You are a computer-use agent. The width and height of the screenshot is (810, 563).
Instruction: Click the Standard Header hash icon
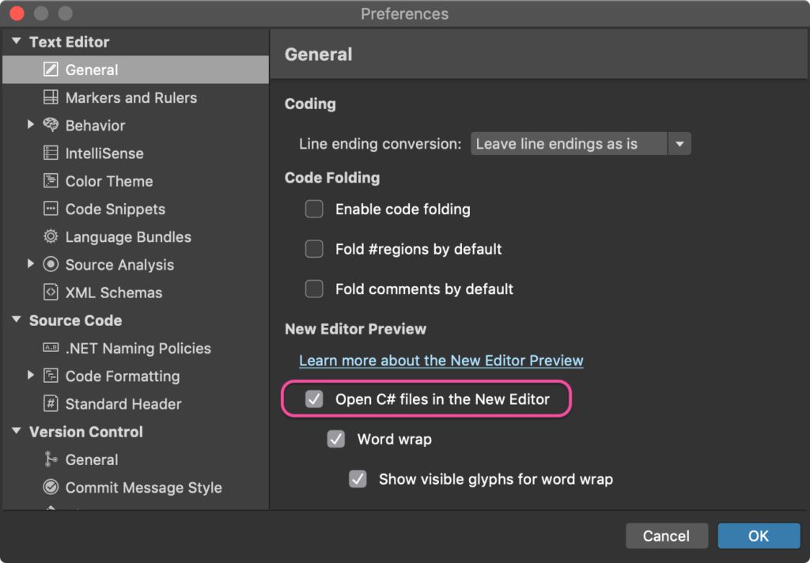click(51, 404)
